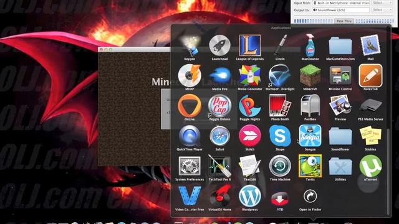Open the LineIn app icon
The width and height of the screenshot is (399, 224).
[280, 45]
